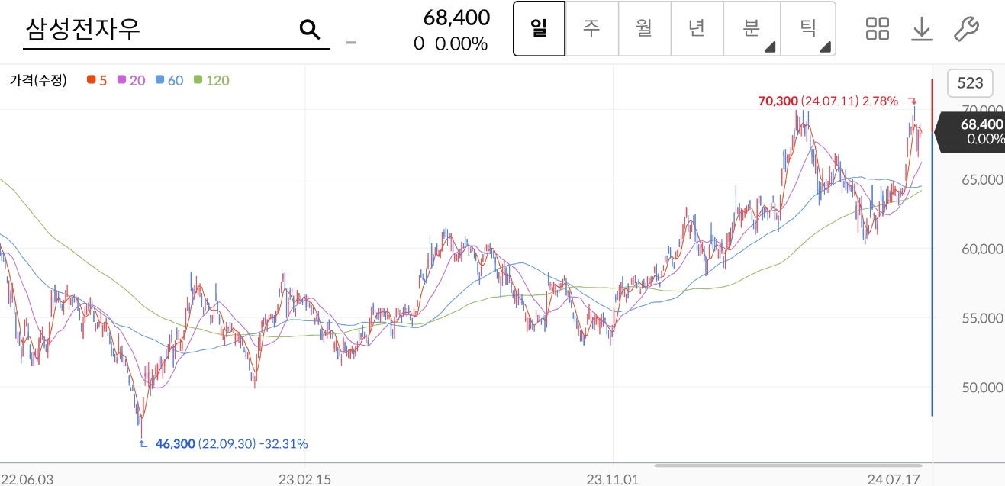The height and width of the screenshot is (486, 1005).
Task: Click the (22.09.30) -32.31% low date text
Action: (x=253, y=443)
